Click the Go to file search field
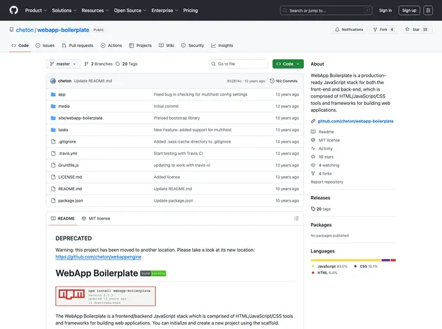This screenshot has width=442, height=329. pos(238,64)
